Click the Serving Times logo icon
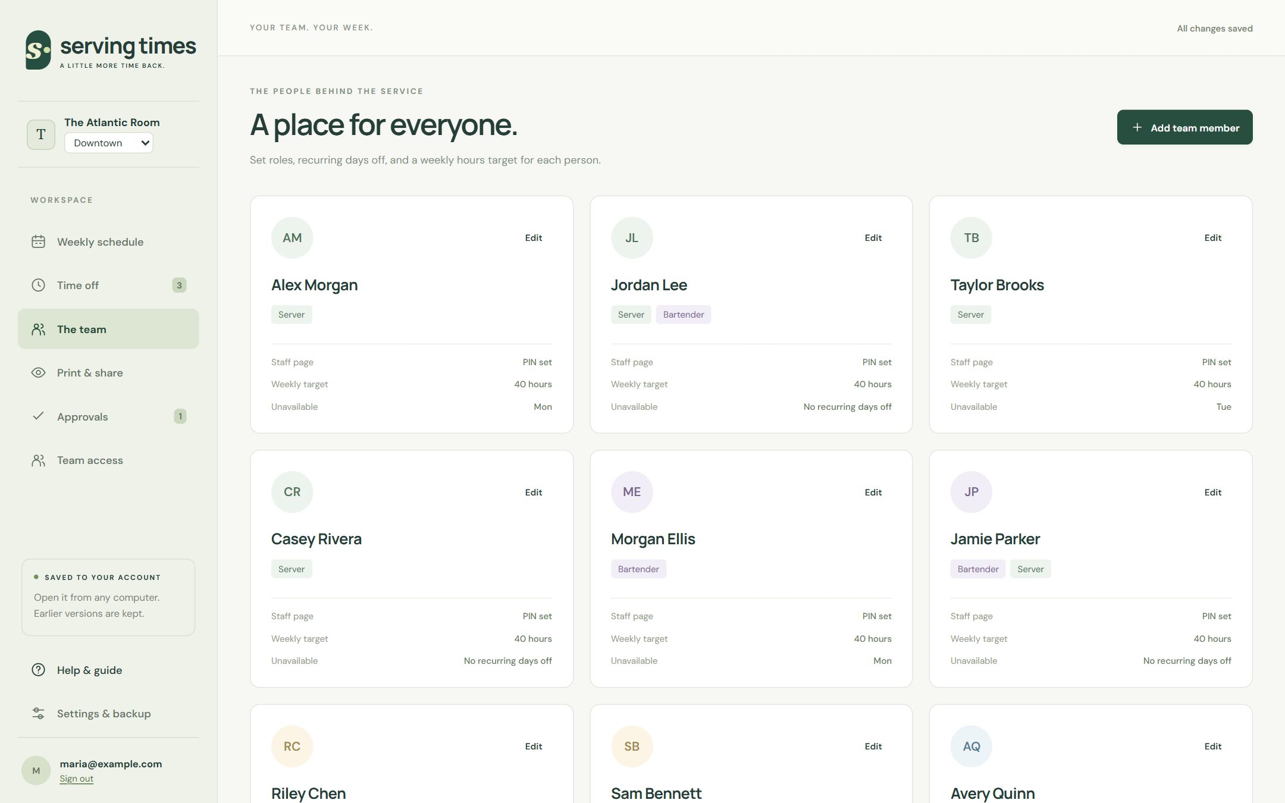1285x803 pixels. point(38,50)
